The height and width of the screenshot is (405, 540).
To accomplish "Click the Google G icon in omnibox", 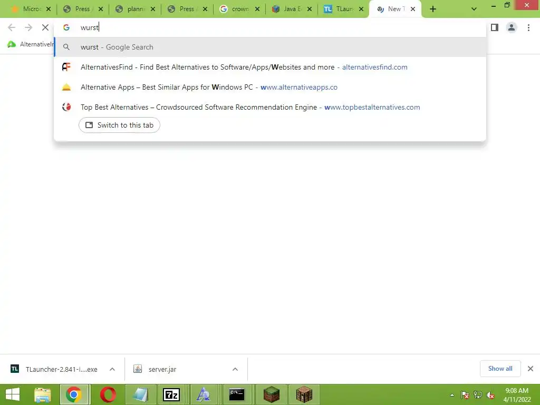I will tap(66, 27).
